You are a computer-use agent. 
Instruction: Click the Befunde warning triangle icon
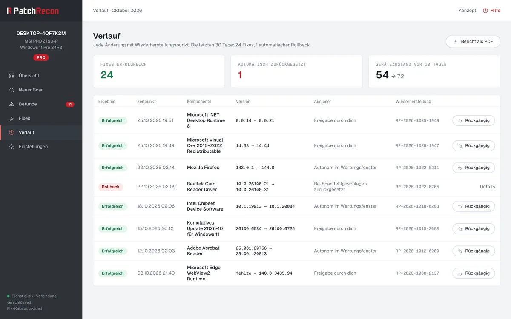pos(11,104)
